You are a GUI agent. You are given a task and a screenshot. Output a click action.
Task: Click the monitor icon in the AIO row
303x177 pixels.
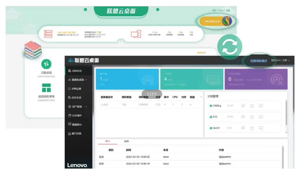coord(243,117)
